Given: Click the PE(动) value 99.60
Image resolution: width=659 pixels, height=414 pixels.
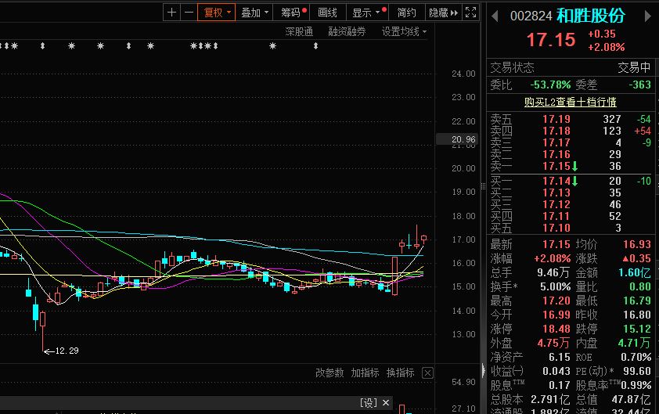Looking at the screenshot, I should point(637,371).
